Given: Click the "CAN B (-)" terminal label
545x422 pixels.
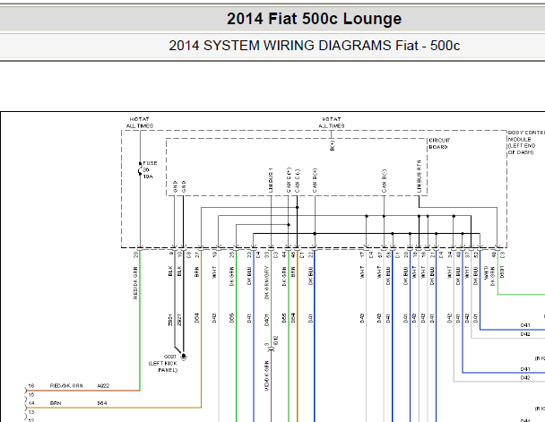Looking at the screenshot, I should 384,181.
